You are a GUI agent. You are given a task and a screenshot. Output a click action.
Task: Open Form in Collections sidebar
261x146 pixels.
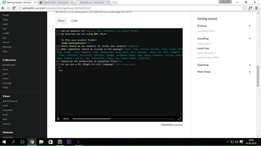point(5,69)
